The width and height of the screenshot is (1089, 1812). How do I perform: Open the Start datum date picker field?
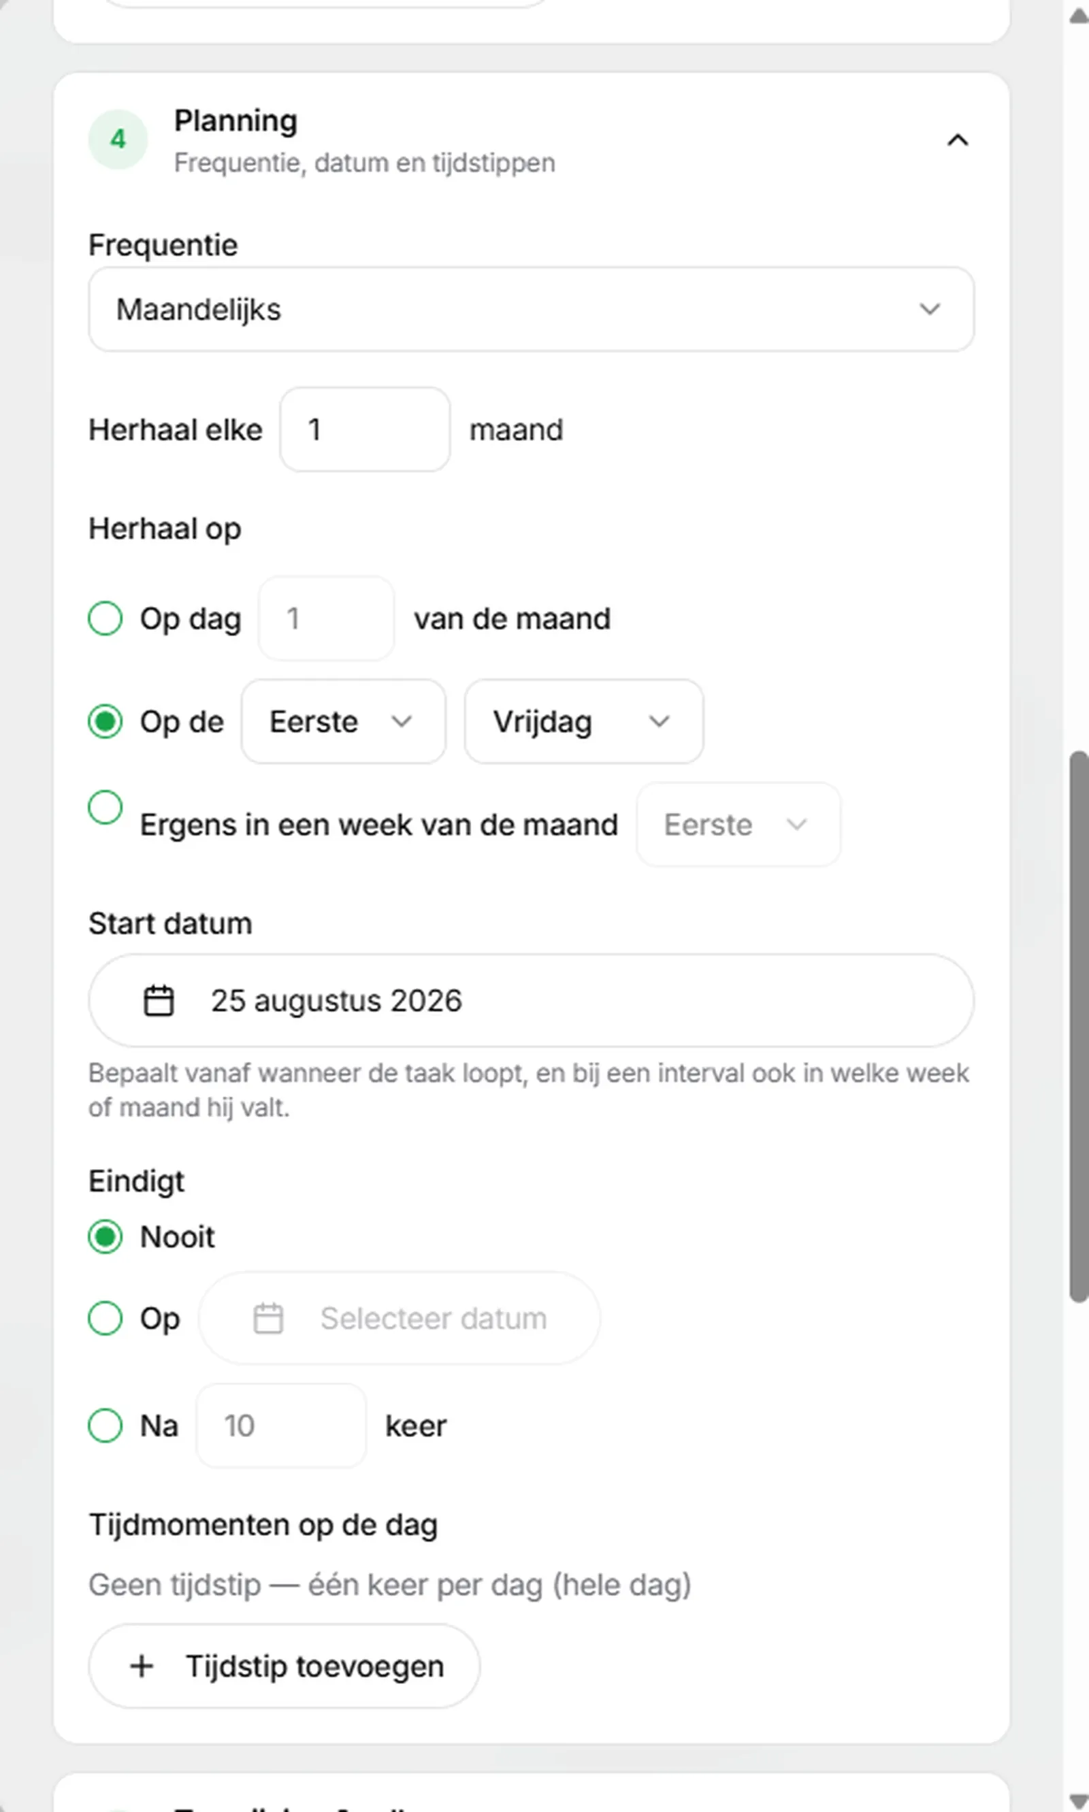point(532,1001)
